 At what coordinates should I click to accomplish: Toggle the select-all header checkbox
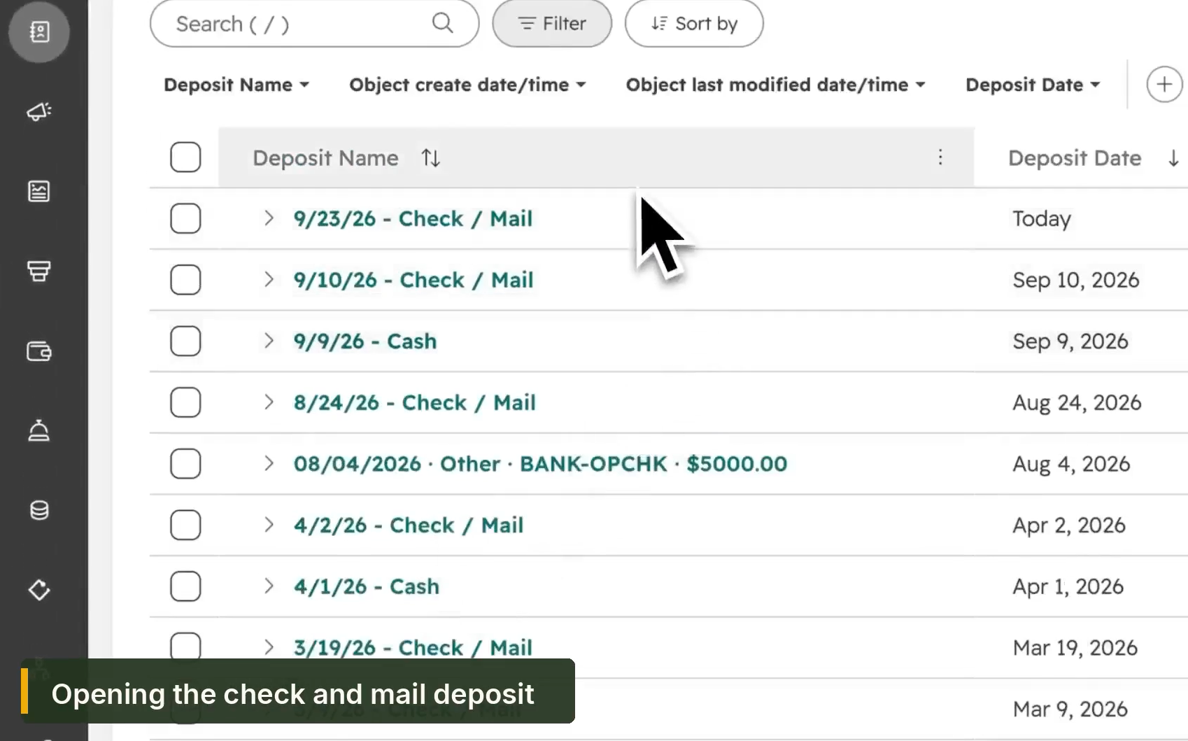click(185, 157)
